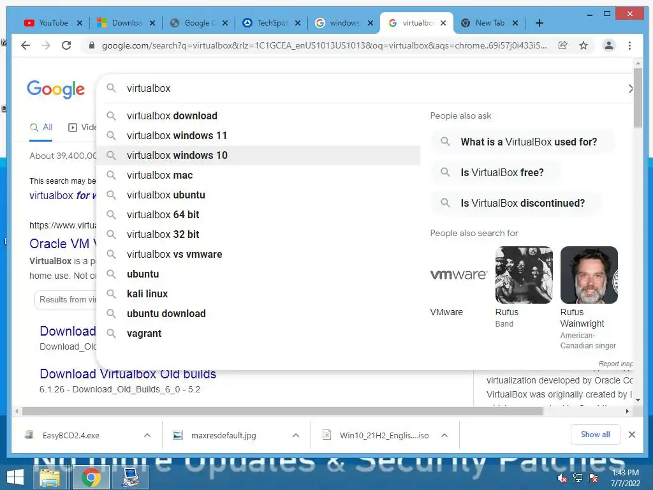Click the Report inappropriate predictions link
653x490 pixels.
click(x=615, y=364)
